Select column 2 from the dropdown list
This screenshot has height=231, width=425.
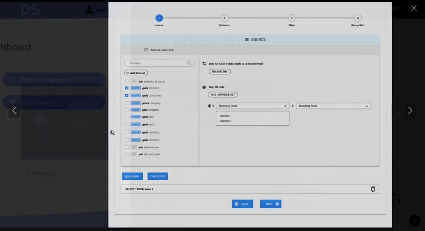point(225,121)
